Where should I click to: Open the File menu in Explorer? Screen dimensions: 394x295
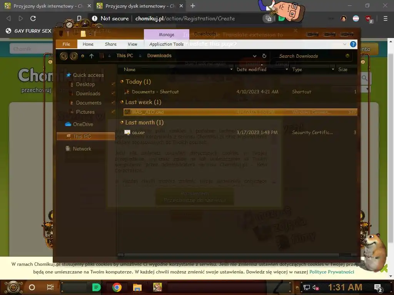(x=66, y=44)
